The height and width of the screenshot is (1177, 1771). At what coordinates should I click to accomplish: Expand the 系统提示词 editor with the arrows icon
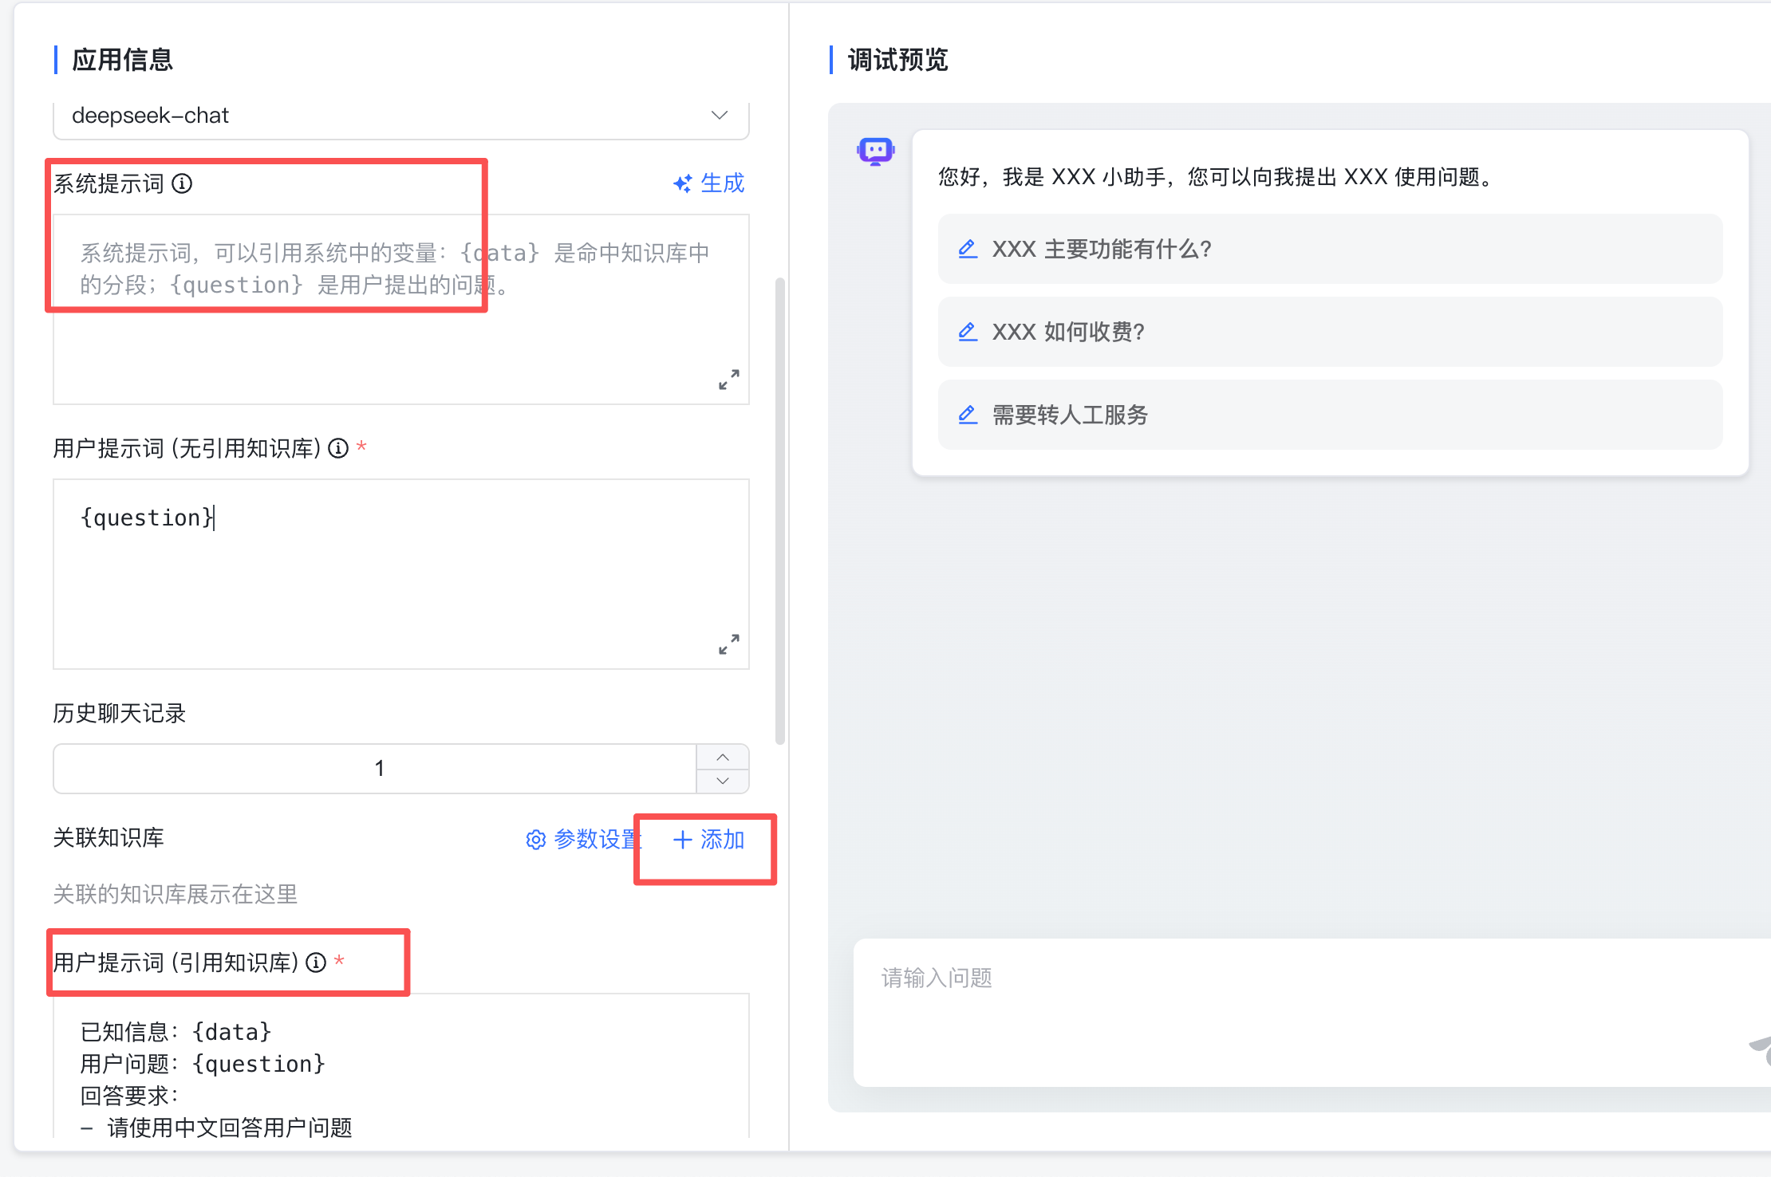[x=728, y=380]
